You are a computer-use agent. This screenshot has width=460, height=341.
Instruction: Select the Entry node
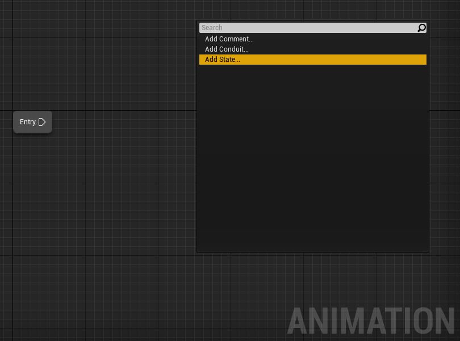point(32,121)
